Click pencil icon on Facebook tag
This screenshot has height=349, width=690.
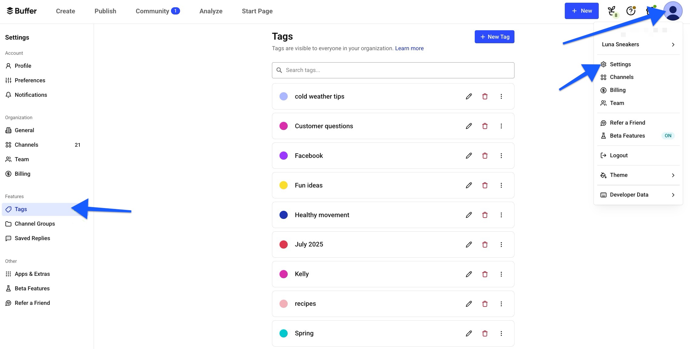pos(469,155)
